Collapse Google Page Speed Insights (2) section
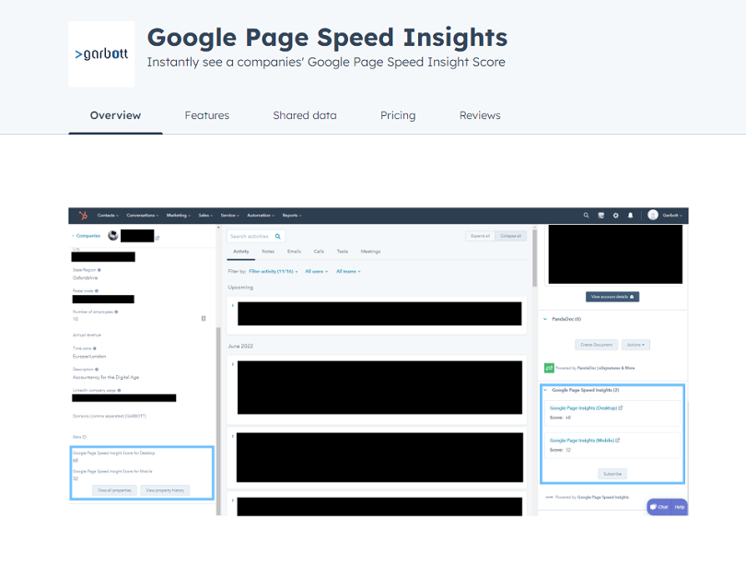Image resolution: width=746 pixels, height=565 pixels. pos(545,390)
